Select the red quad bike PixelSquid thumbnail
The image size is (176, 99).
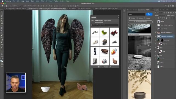click(x=114, y=32)
